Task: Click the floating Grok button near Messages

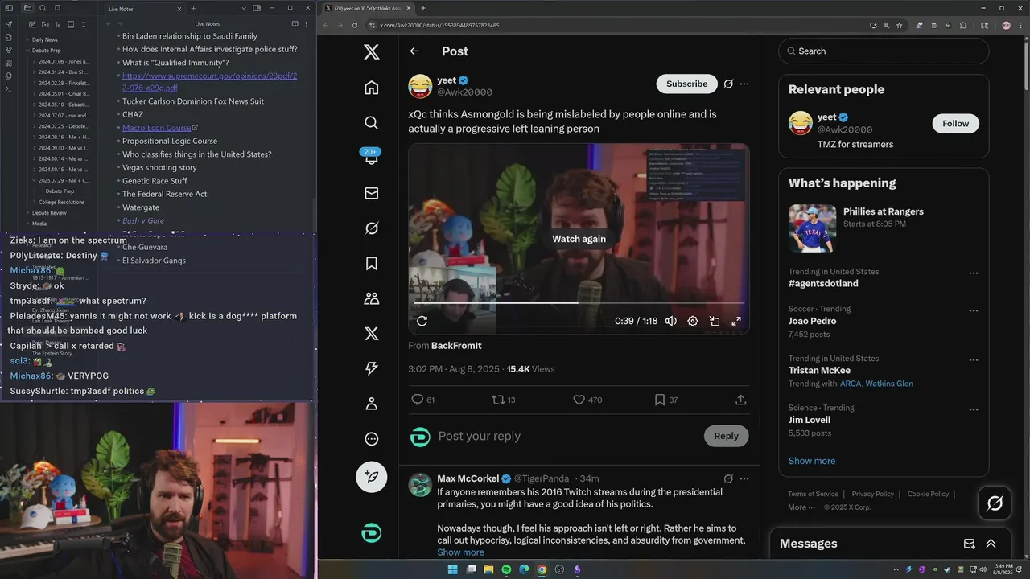Action: pyautogui.click(x=995, y=503)
